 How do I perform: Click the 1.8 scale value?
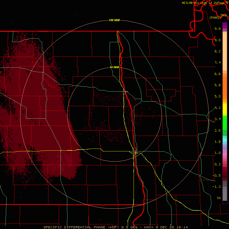click(218, 142)
